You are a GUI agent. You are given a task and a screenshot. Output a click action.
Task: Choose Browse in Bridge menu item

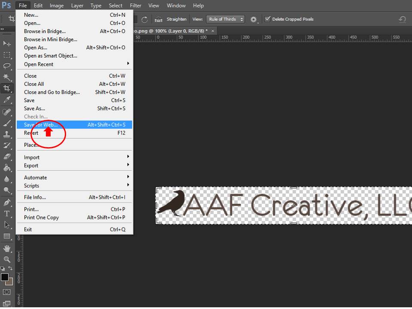(74, 31)
